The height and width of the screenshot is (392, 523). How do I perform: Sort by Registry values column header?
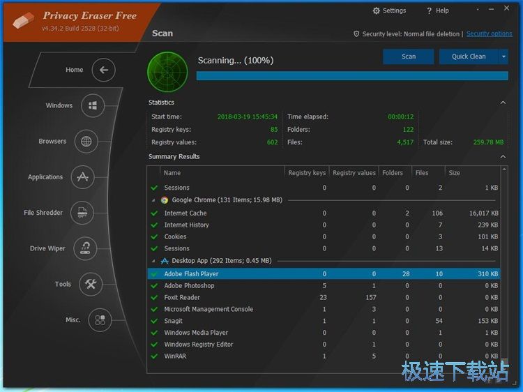point(354,173)
